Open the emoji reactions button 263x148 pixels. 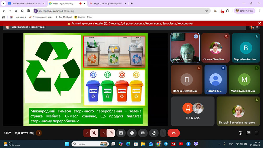(x=132, y=133)
